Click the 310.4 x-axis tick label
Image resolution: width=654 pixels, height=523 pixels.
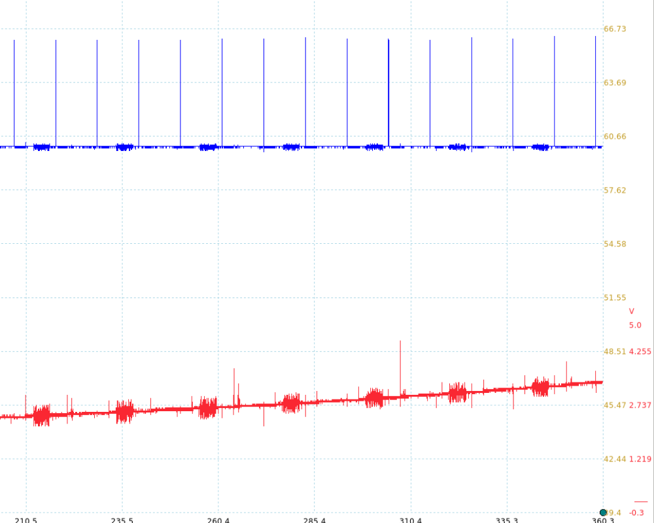click(411, 520)
